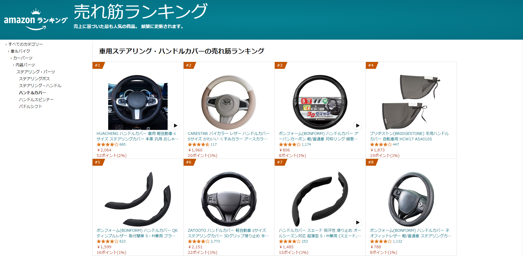Image resolution: width=523 pixels, height=256 pixels.
Task: Open the ブリヂストン 冬用ハンドルカバー title link
Action: click(x=409, y=136)
